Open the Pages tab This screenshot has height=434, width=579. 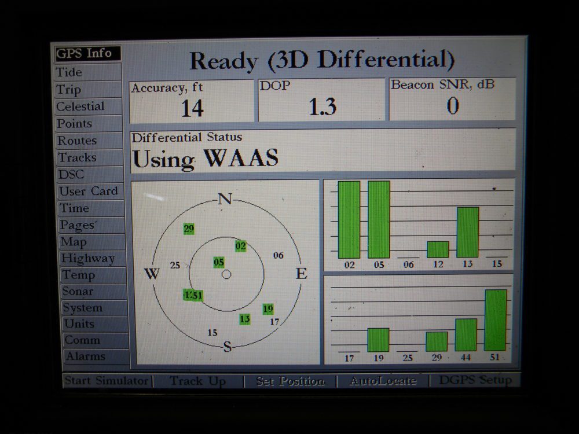click(x=91, y=225)
